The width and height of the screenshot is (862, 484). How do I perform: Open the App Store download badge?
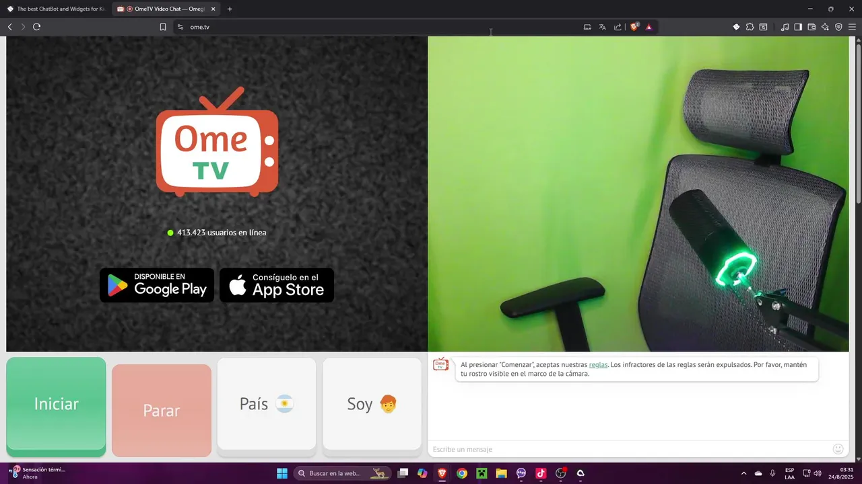(x=277, y=285)
